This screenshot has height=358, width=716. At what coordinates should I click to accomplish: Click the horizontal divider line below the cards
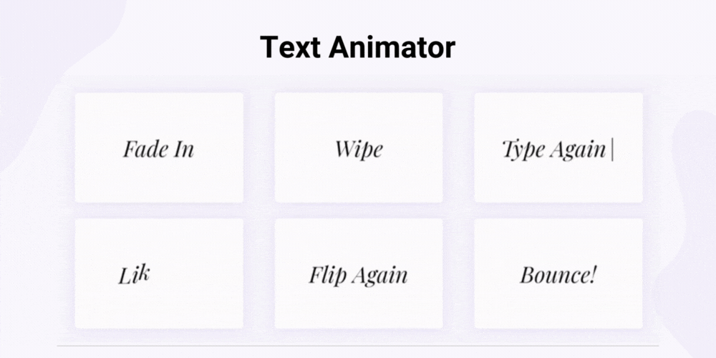[x=358, y=346]
